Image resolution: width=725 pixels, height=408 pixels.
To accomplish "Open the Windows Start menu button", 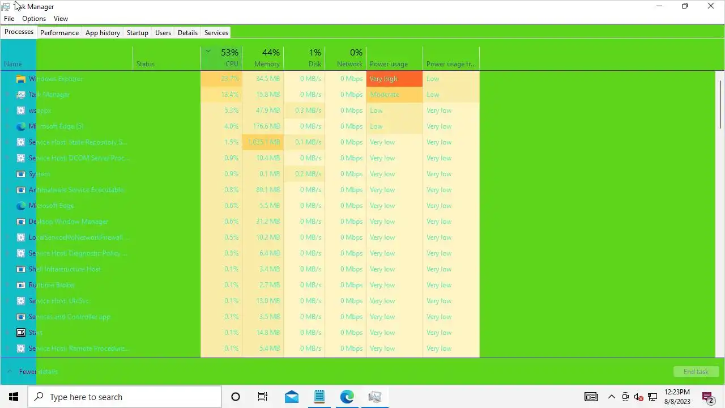I will (x=14, y=397).
